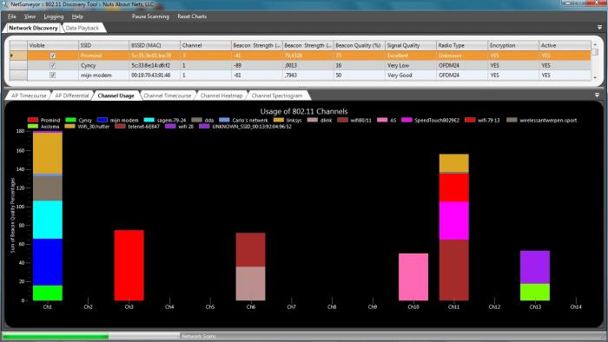Sort by the Active column header

pyautogui.click(x=565, y=45)
